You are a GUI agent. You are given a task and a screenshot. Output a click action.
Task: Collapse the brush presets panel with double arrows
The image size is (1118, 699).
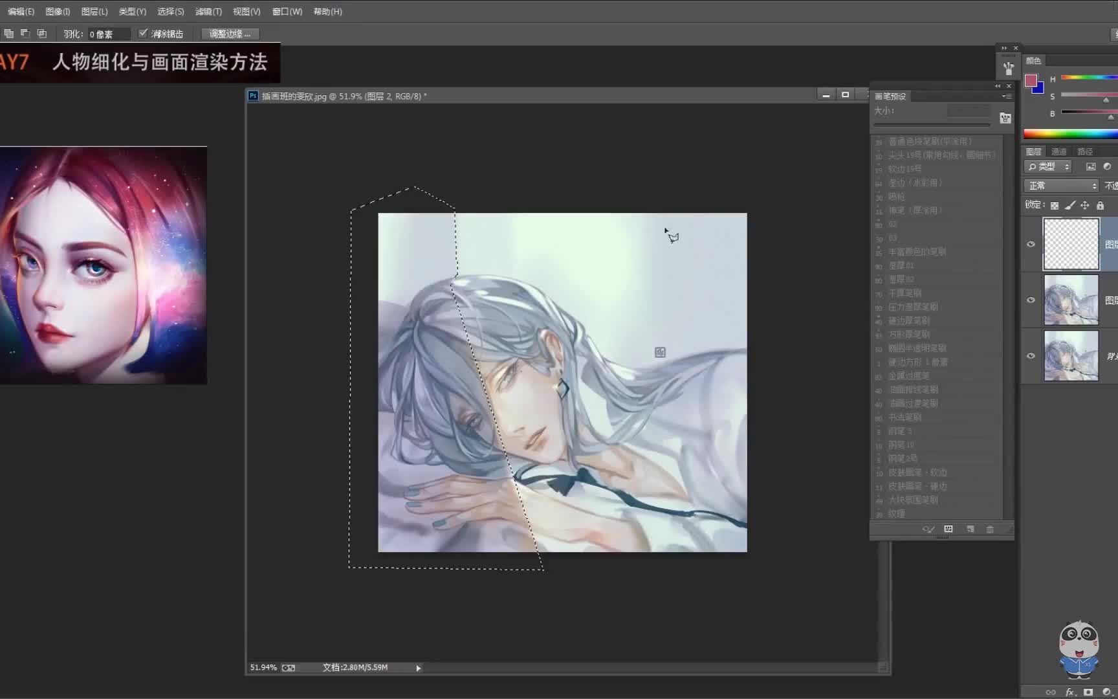[x=998, y=85]
